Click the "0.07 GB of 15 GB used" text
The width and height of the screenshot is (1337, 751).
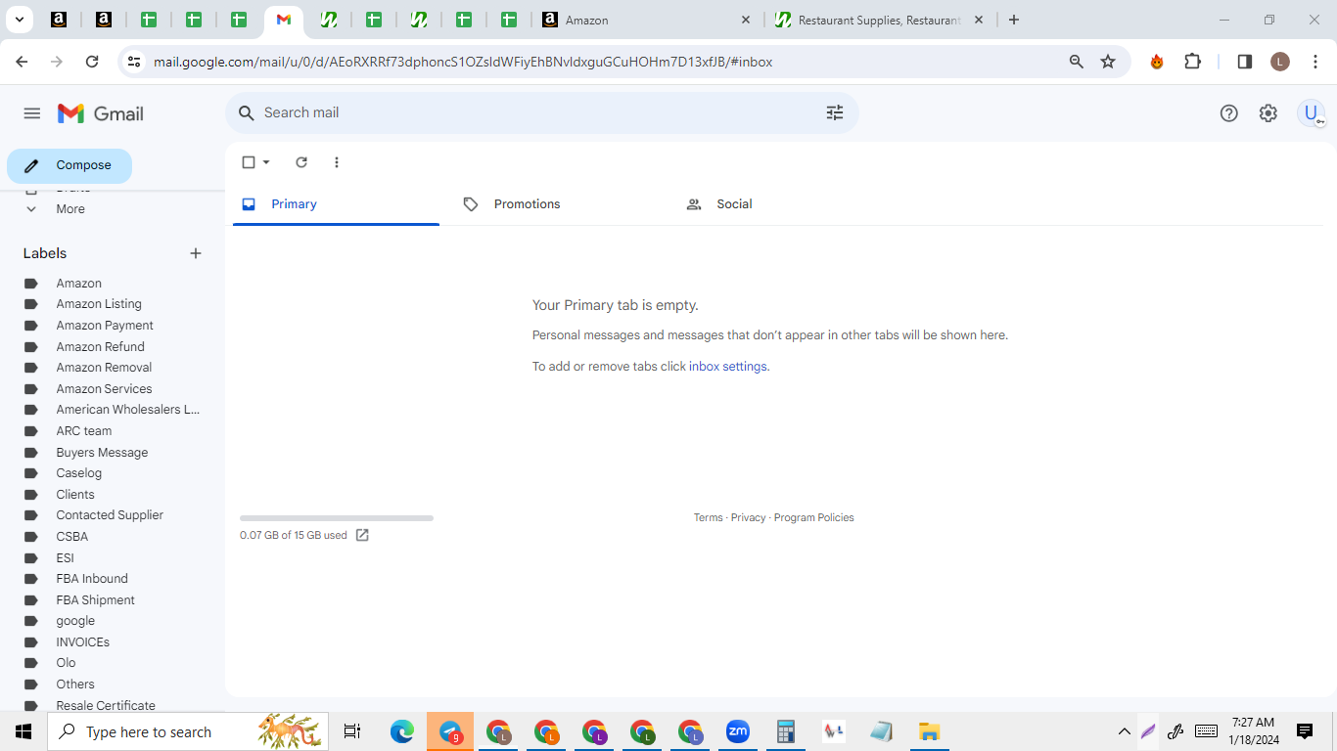pos(294,536)
